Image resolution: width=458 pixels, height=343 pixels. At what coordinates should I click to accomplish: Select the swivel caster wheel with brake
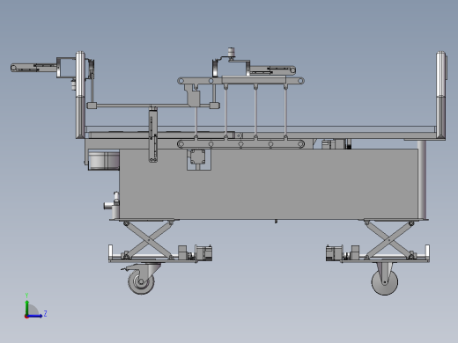[141, 279]
